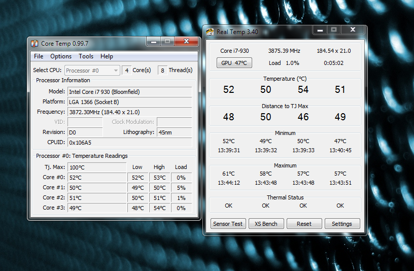Minimize the Core Temp window

pos(154,41)
